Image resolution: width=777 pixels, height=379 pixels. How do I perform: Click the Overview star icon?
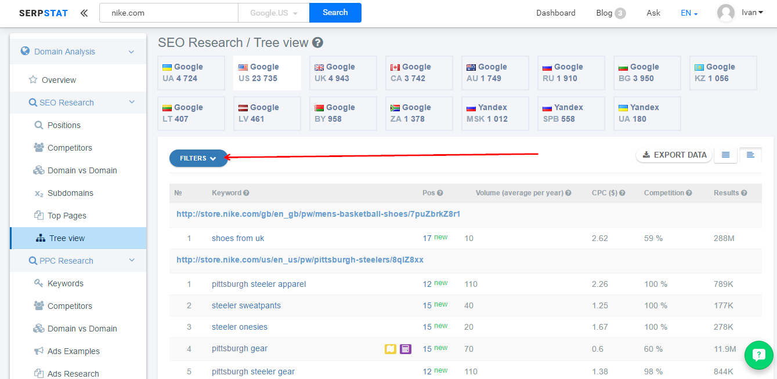33,80
